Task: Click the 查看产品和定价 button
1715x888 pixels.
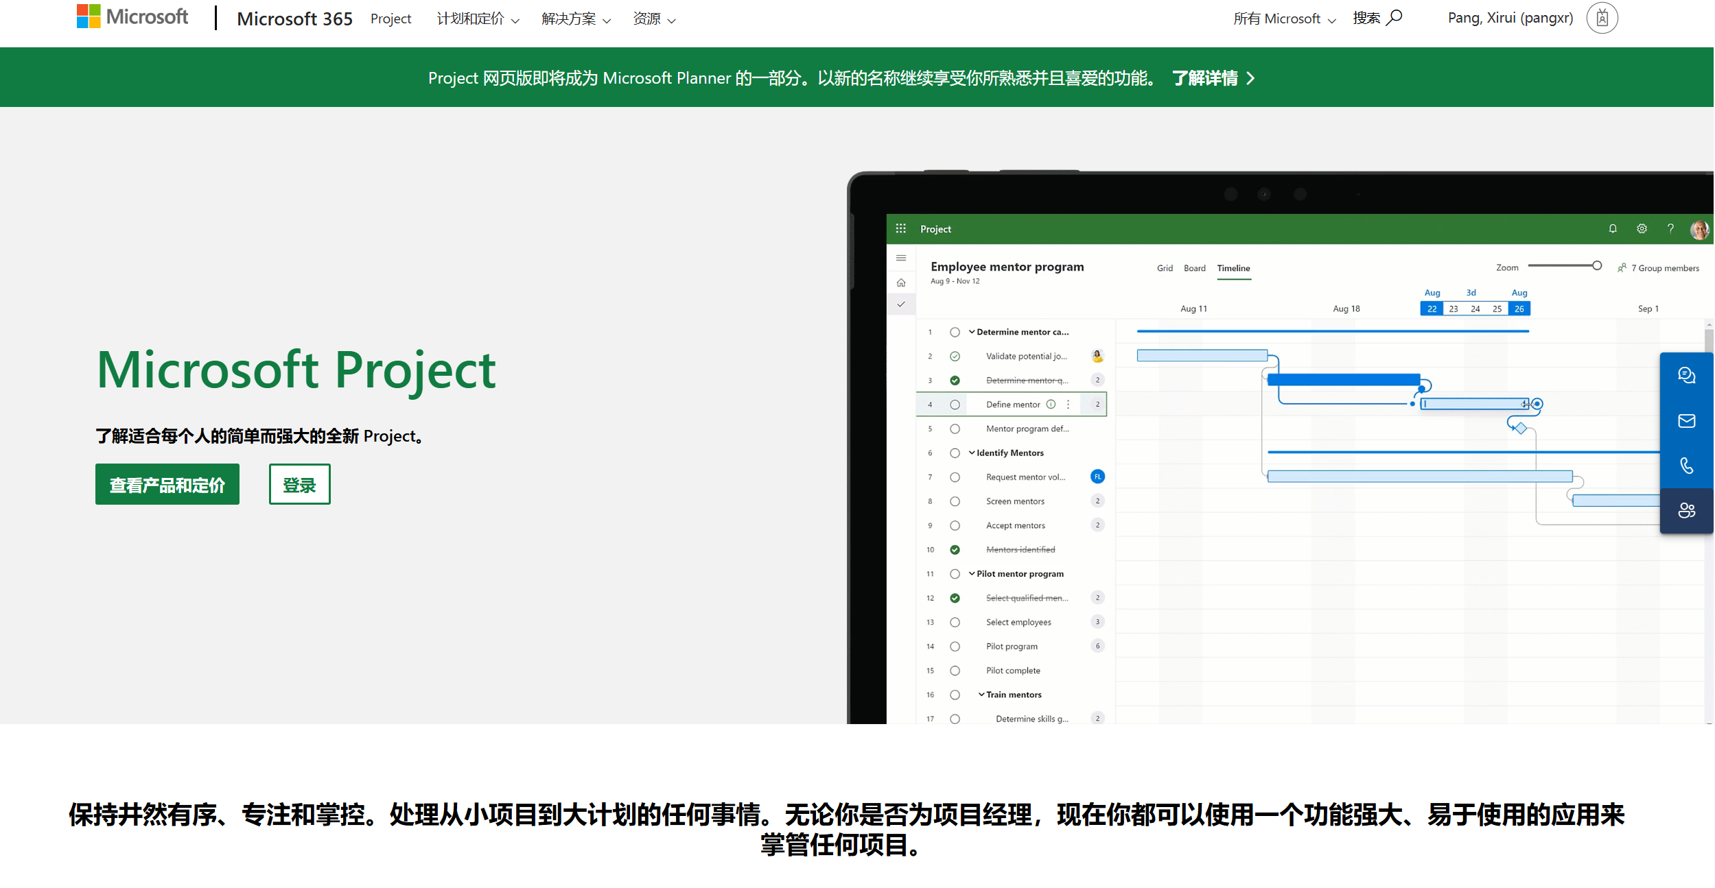Action: 167,484
